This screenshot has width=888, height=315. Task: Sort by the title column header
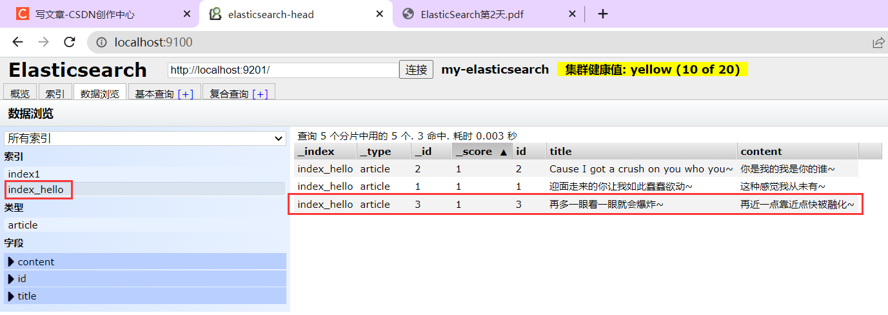642,152
